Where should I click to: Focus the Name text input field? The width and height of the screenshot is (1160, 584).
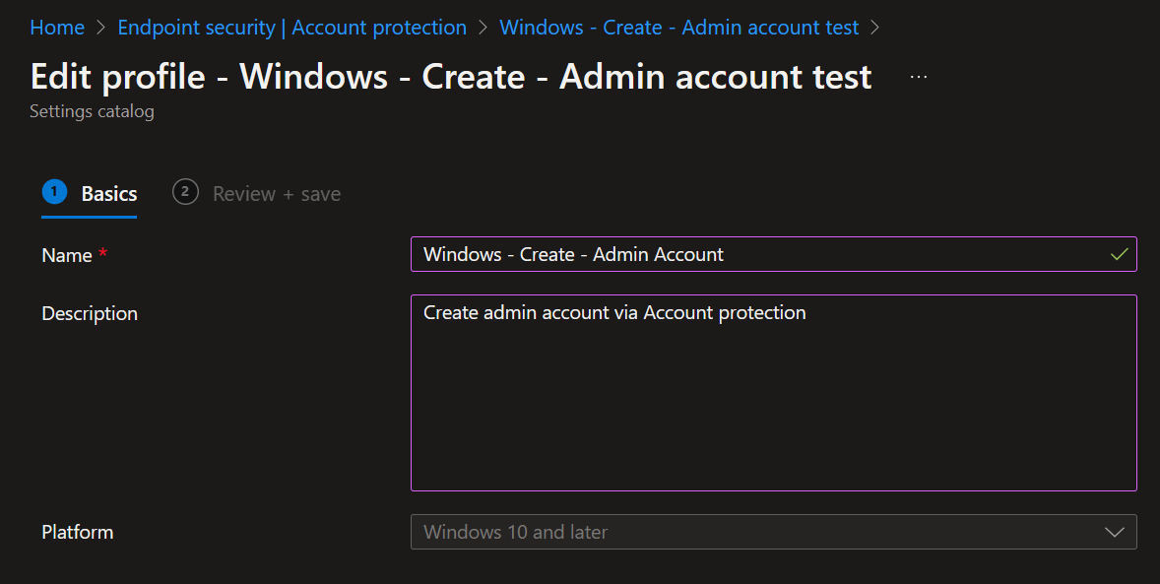[x=758, y=254]
